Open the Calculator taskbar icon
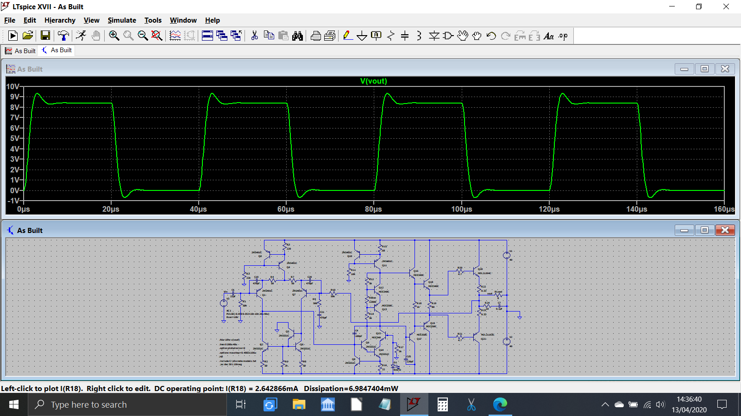 click(x=443, y=404)
